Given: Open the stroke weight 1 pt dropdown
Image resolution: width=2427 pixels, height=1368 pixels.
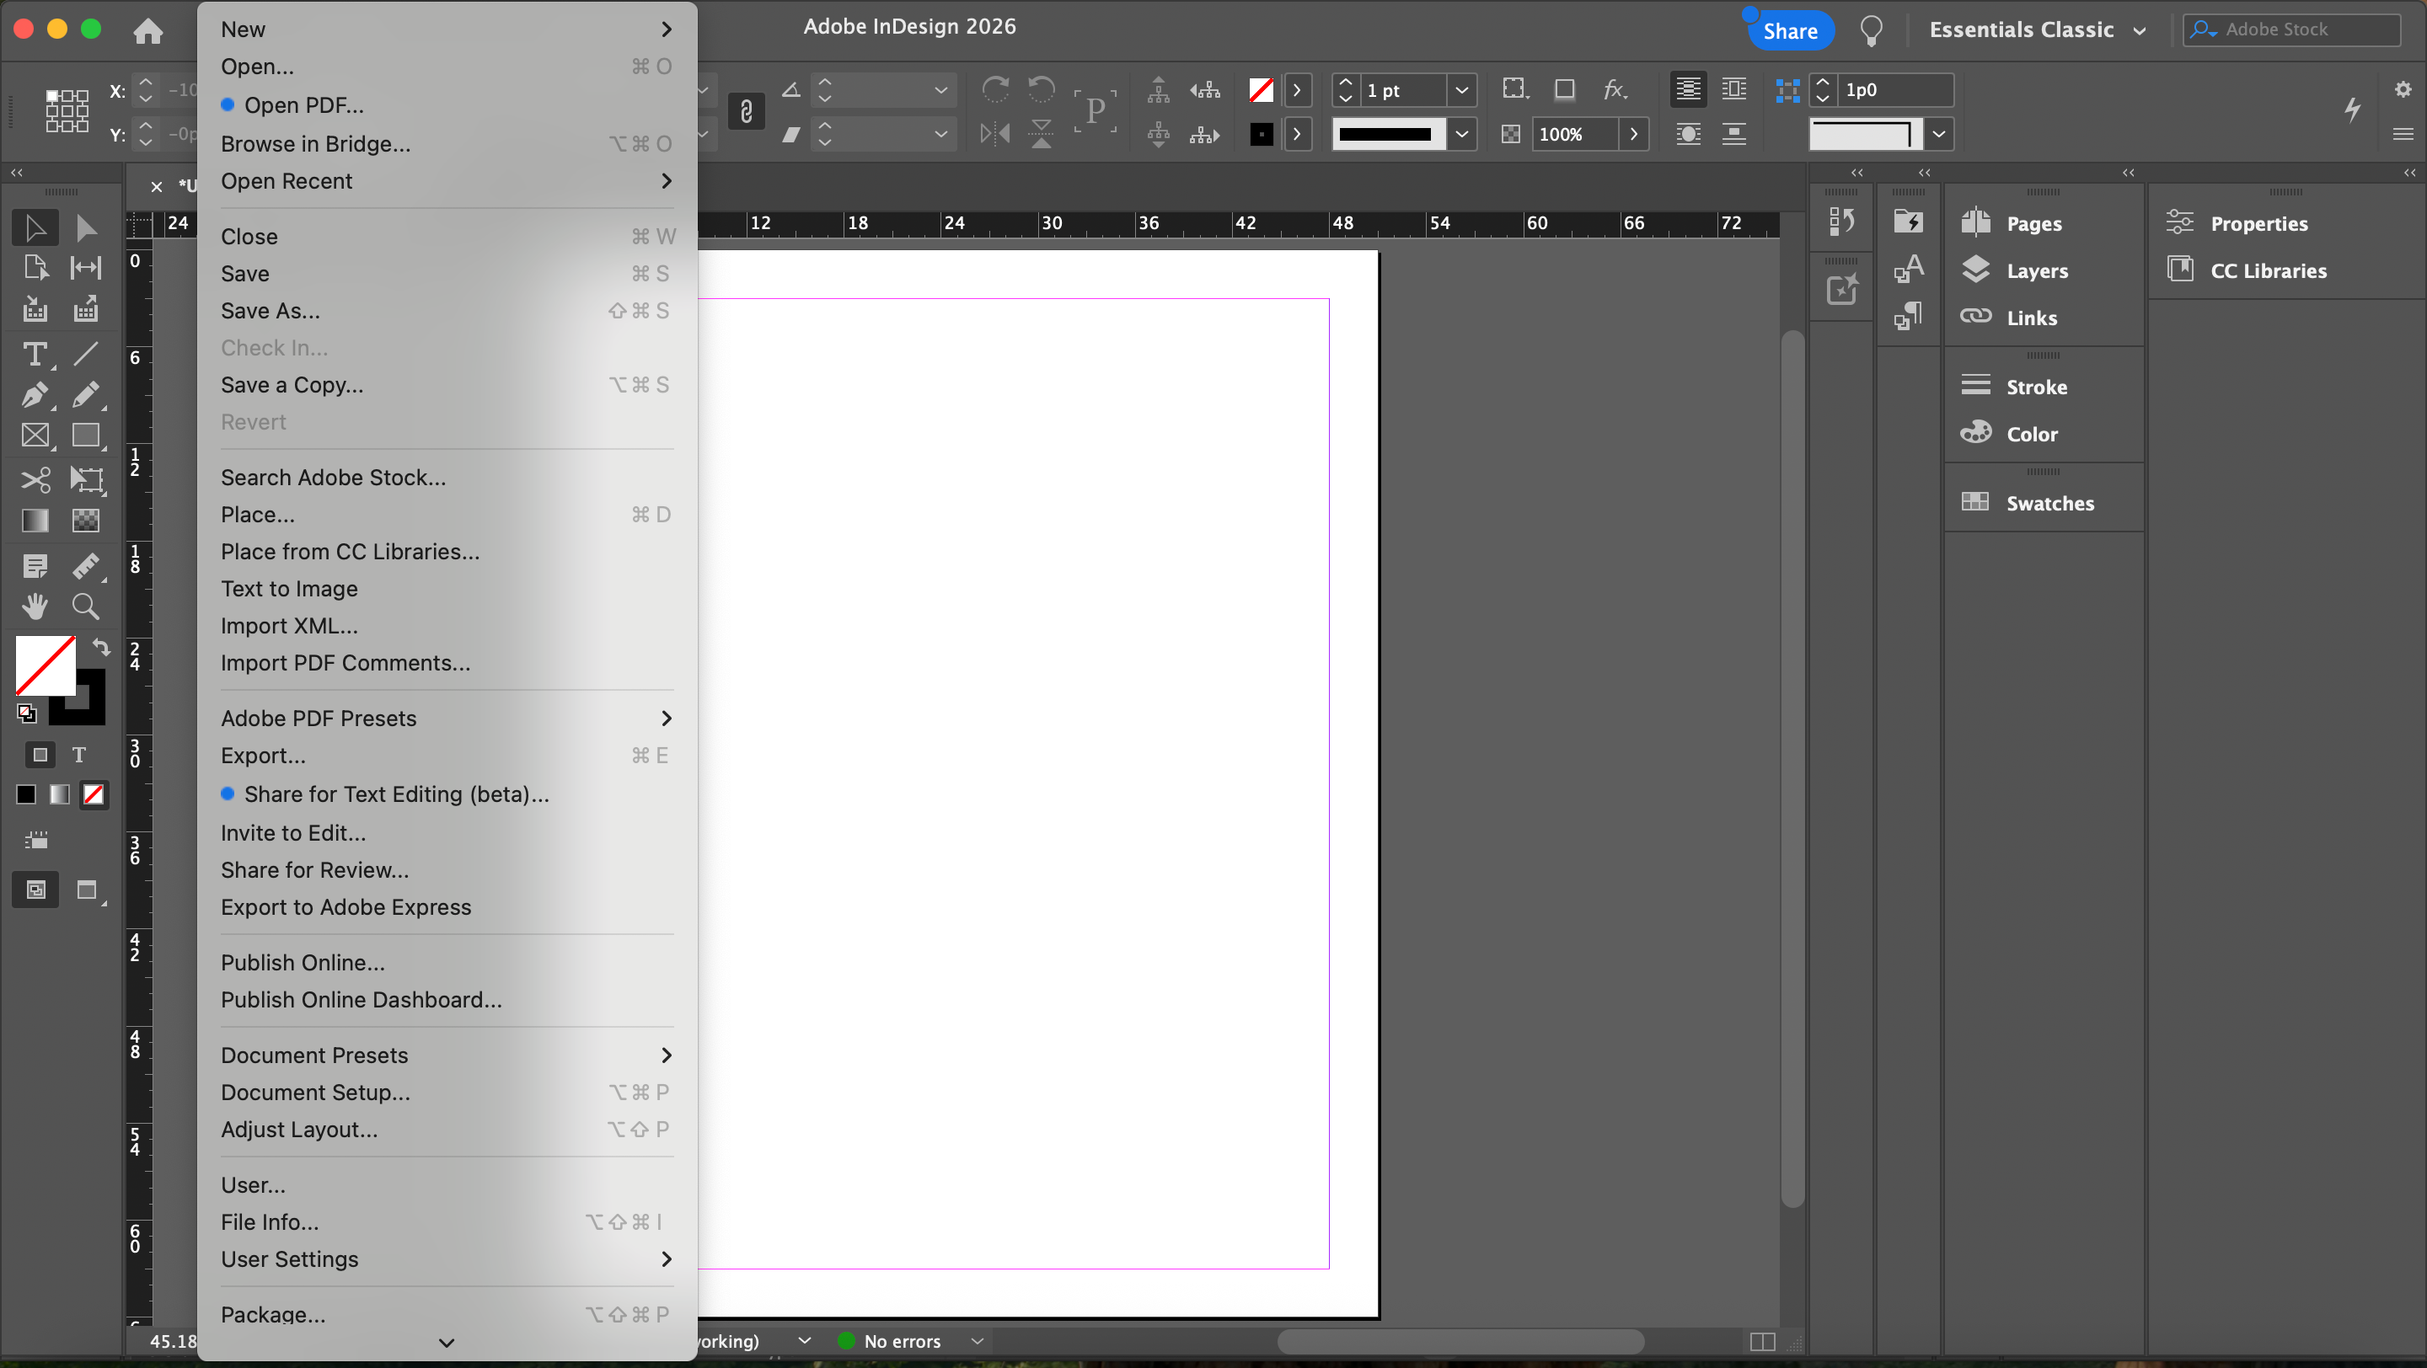Looking at the screenshot, I should click(x=1461, y=90).
